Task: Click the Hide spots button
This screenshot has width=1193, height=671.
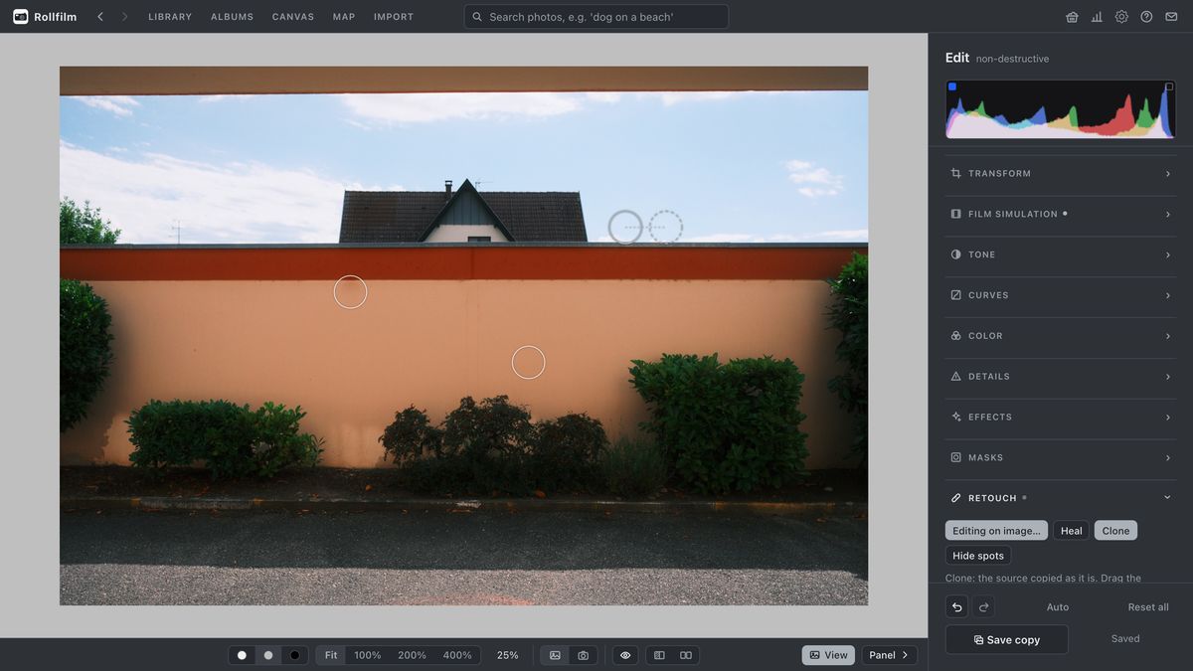Action: tap(978, 556)
